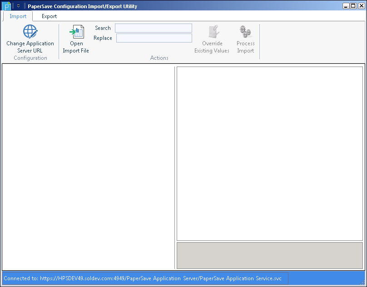Viewport: 367px width, 287px height.
Task: Click the gray description box at bottom right
Action: [270, 255]
